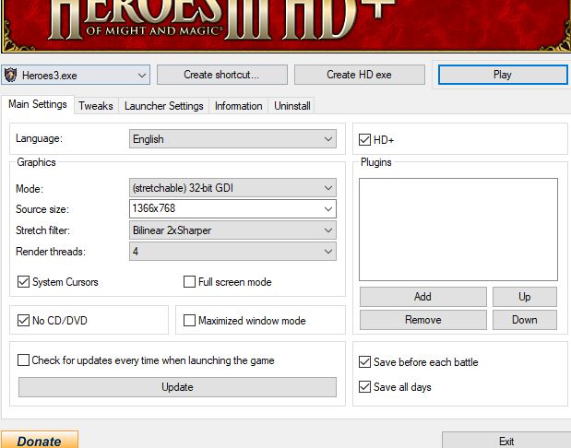Click the Remove plugin button
Screen dimensions: 571x448
click(x=423, y=320)
